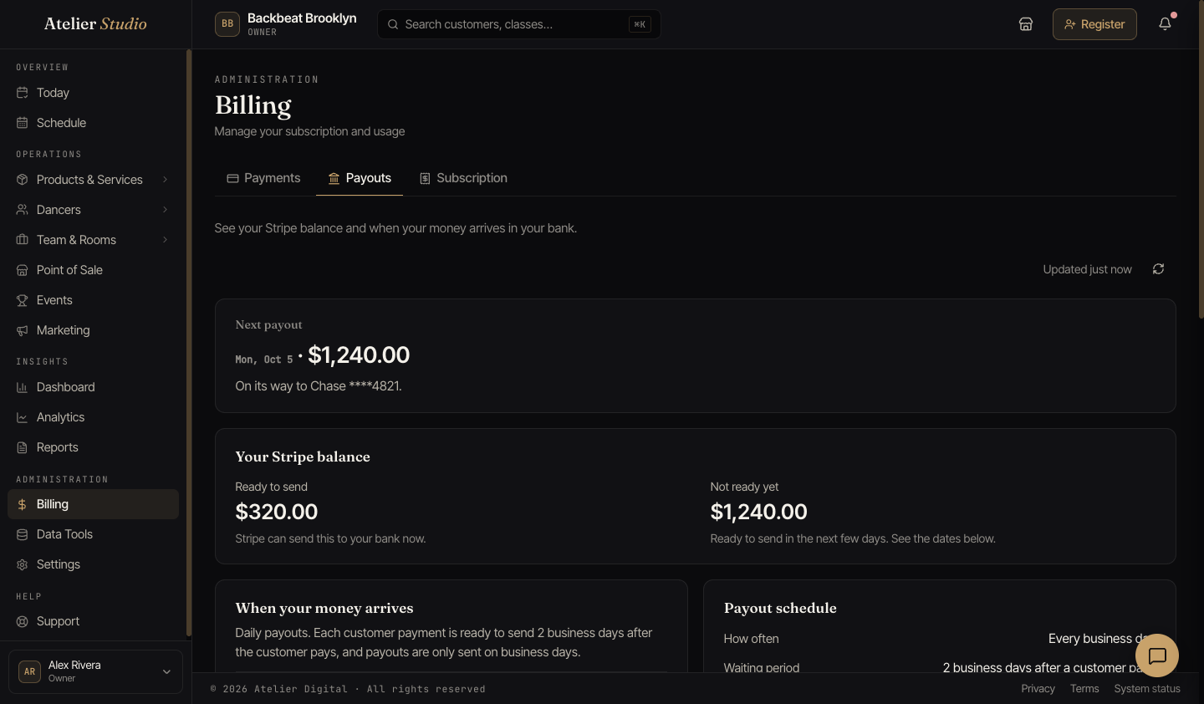Click the BB studio avatar badge

pyautogui.click(x=227, y=24)
